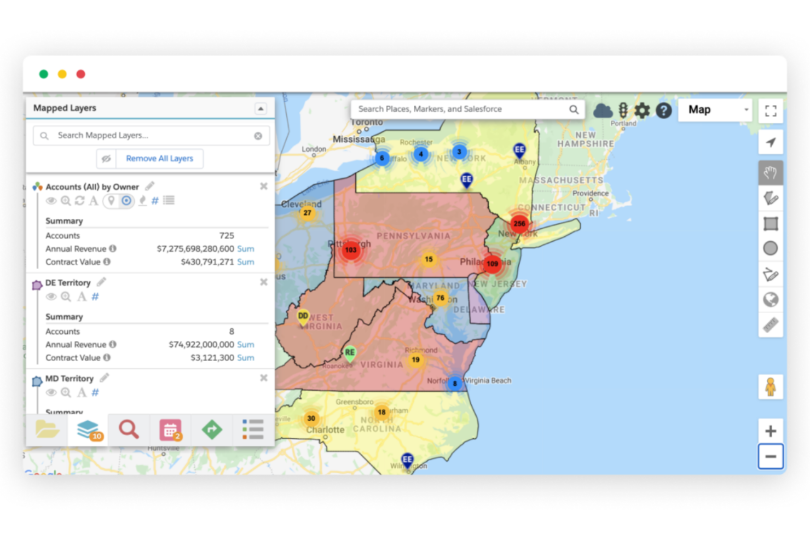This screenshot has height=540, width=810.
Task: Click Sum link for $3,121,300 Contract Value
Action: point(246,357)
